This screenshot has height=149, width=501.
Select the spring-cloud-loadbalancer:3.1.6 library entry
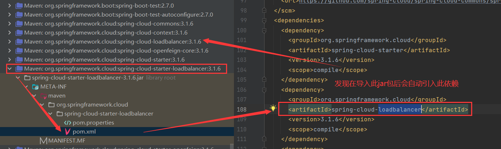(112, 42)
